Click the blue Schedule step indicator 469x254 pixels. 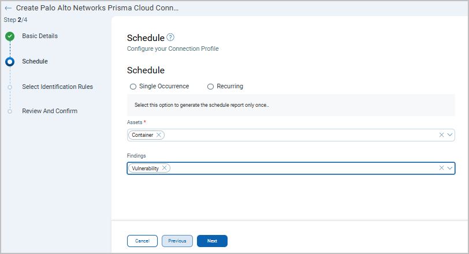(x=10, y=62)
